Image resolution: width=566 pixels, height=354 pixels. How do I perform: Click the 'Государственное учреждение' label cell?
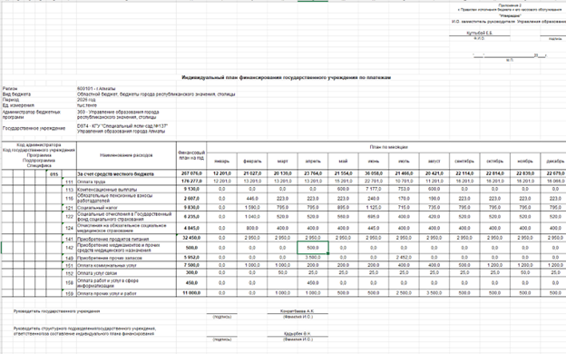[34, 128]
